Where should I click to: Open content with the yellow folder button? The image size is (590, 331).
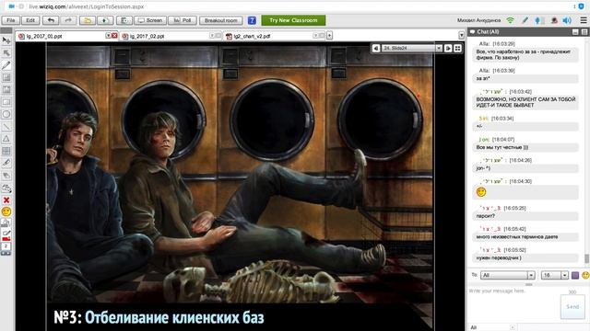tap(88, 20)
